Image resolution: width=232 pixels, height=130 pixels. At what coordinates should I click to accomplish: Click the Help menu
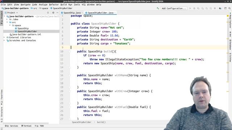[x=99, y=5]
